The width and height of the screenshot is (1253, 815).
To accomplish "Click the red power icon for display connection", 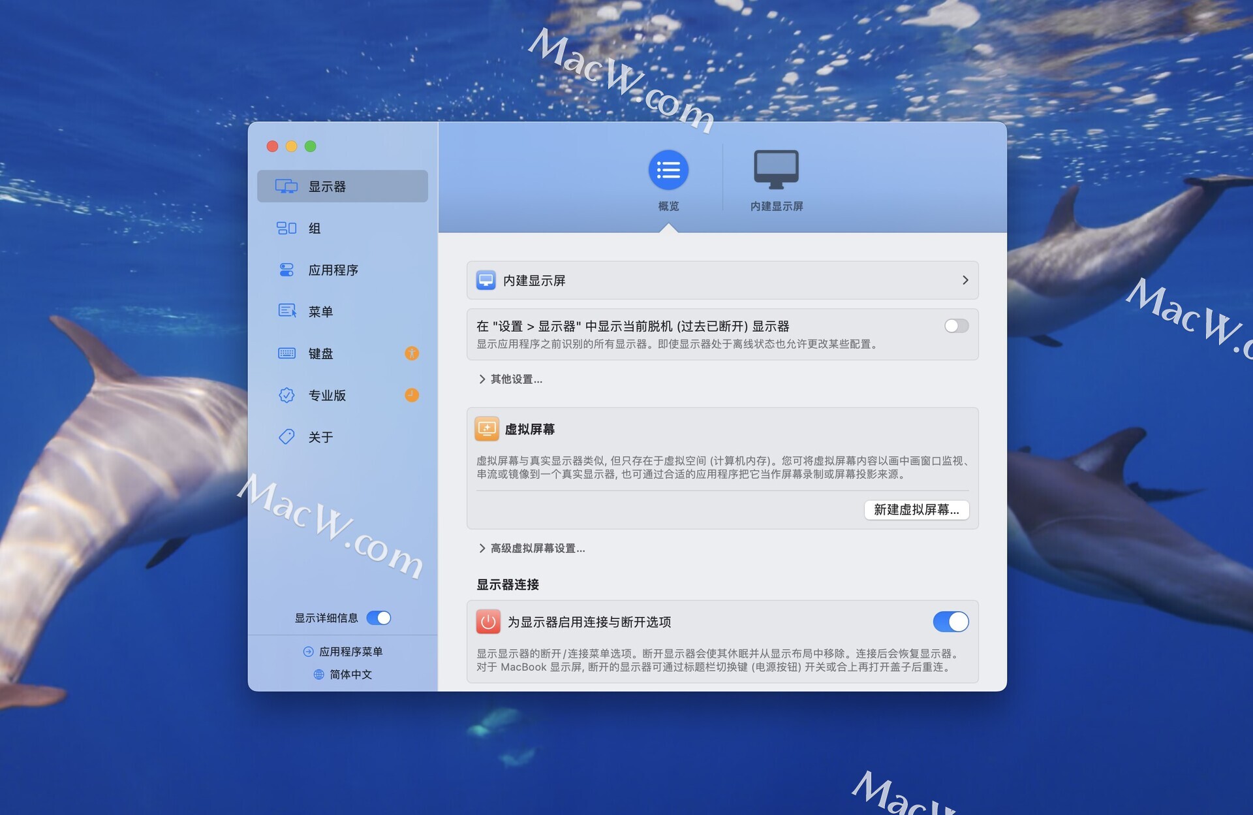I will (487, 622).
